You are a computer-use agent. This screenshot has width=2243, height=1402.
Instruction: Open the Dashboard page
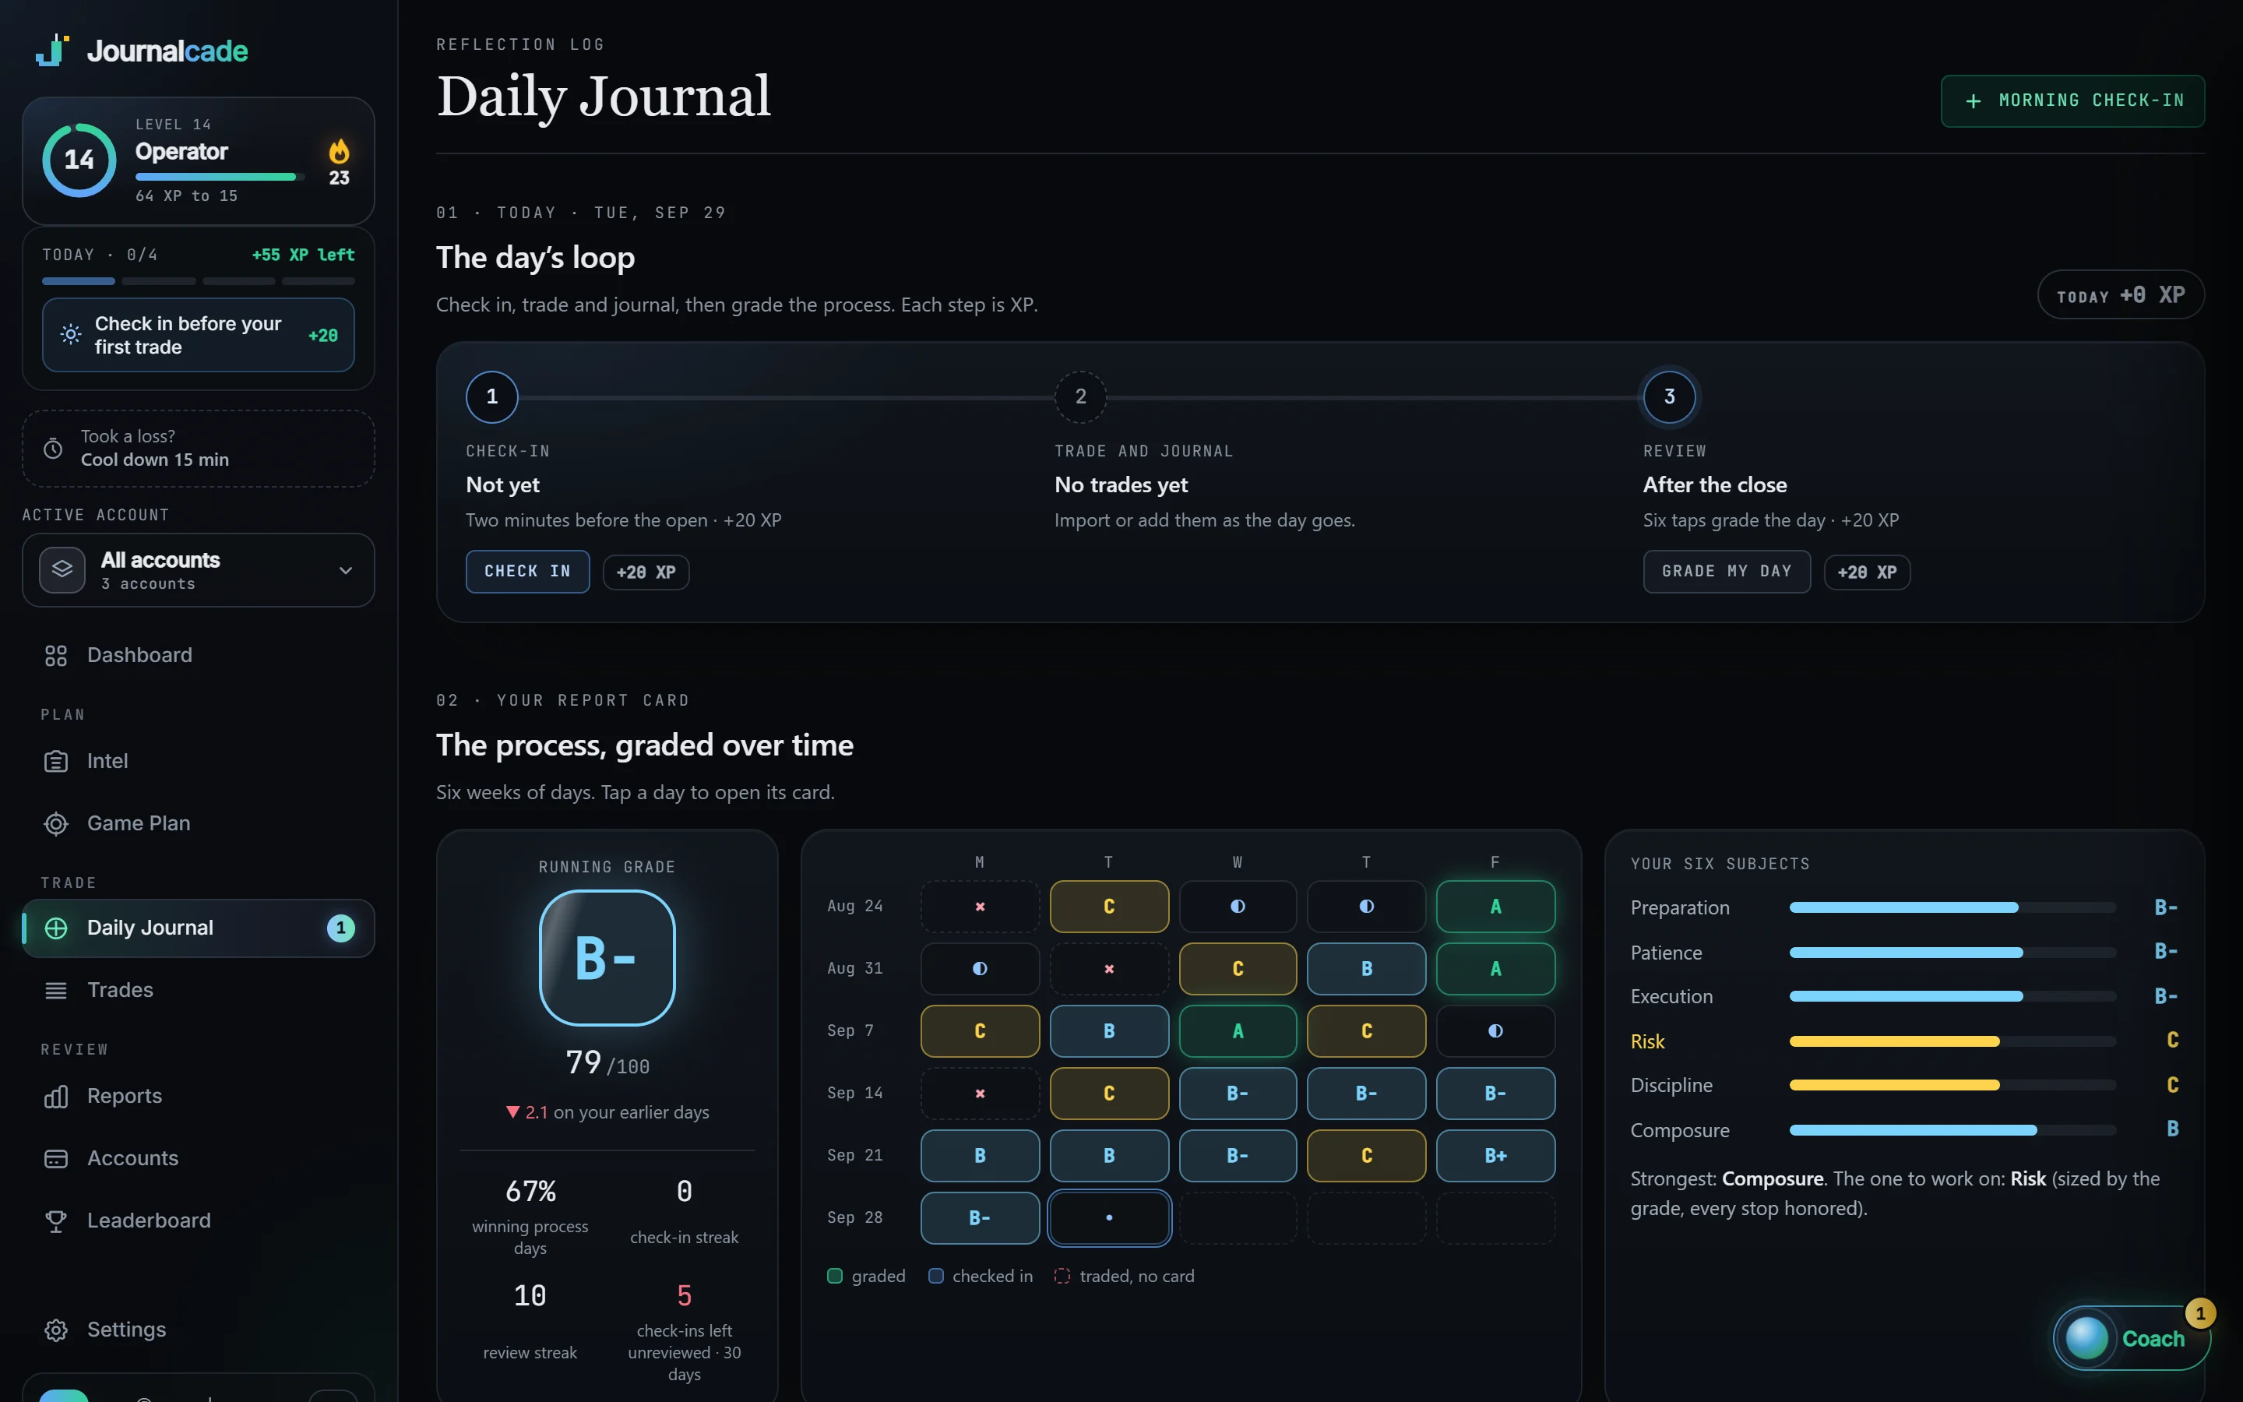click(x=199, y=656)
